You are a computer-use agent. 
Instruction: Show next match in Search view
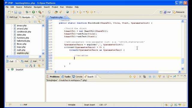pos(130,77)
